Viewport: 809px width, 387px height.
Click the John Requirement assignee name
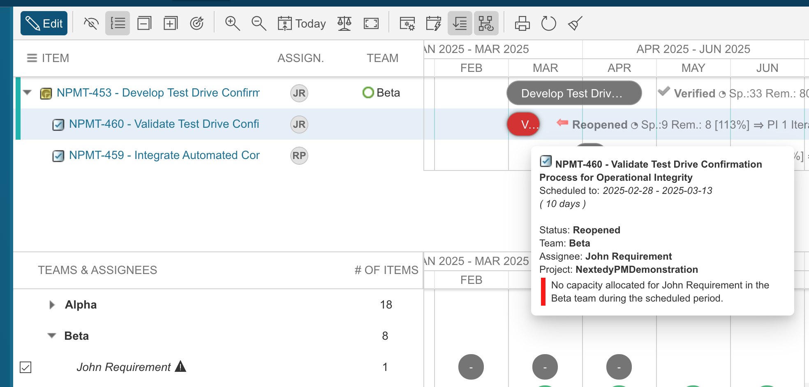[x=123, y=367]
